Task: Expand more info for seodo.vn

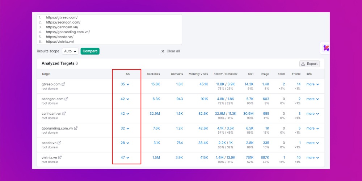Action: (x=313, y=143)
